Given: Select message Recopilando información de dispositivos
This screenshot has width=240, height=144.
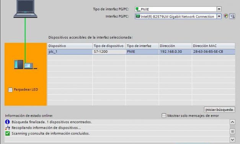Looking at the screenshot, I should click(46, 128).
